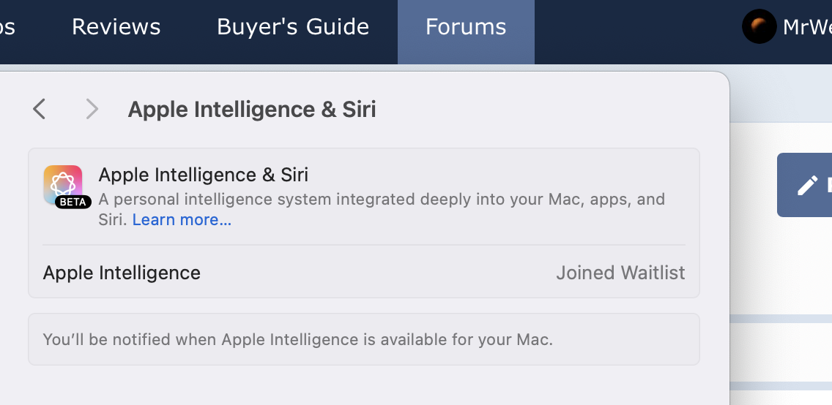Click the Apple Intelligence & Siri pane title
This screenshot has width=832, height=405.
(x=252, y=110)
